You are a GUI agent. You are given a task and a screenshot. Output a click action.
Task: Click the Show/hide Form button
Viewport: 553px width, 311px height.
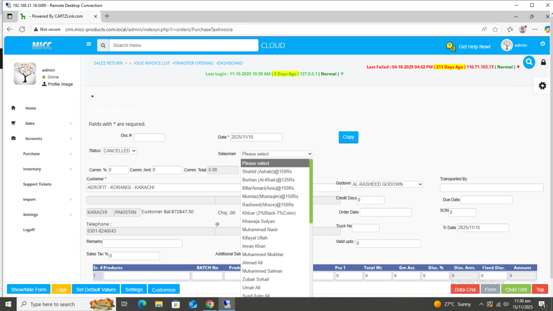[x=29, y=289]
